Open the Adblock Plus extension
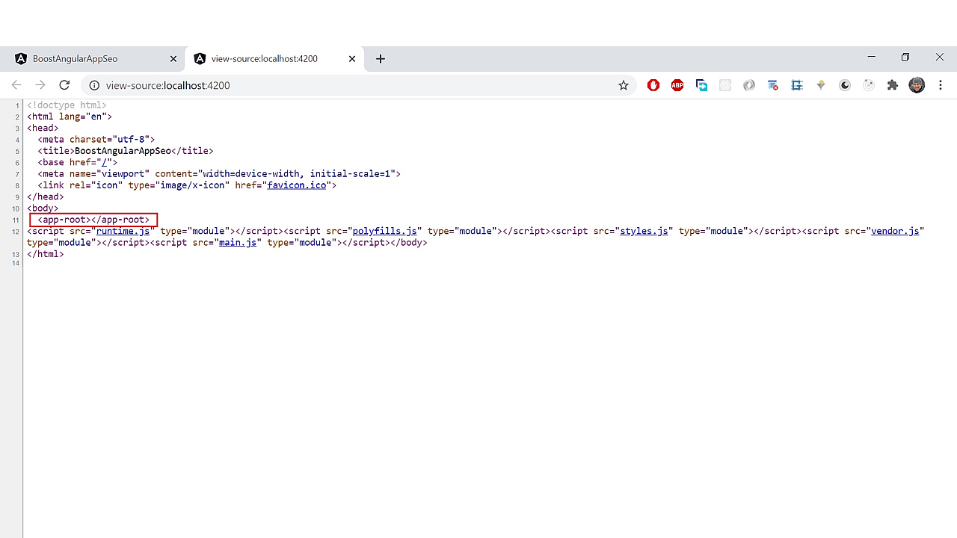This screenshot has width=957, height=538. pos(677,85)
